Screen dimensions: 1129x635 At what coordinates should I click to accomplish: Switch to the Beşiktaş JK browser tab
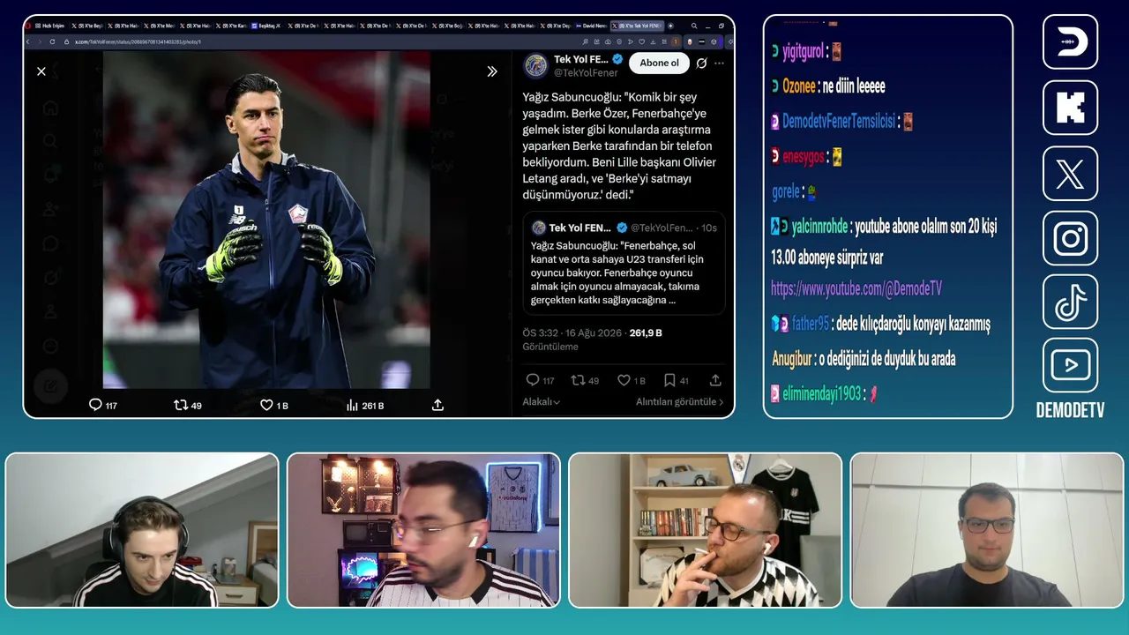click(x=265, y=26)
